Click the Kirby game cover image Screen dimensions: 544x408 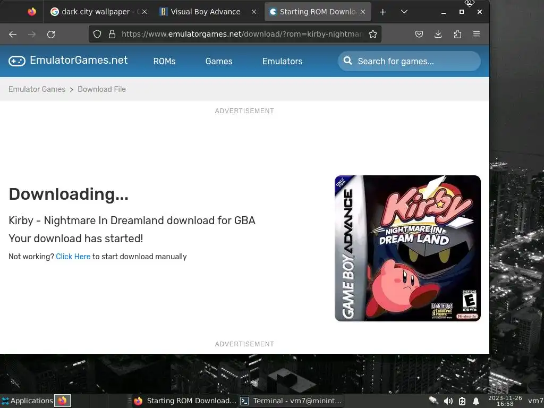click(x=407, y=249)
